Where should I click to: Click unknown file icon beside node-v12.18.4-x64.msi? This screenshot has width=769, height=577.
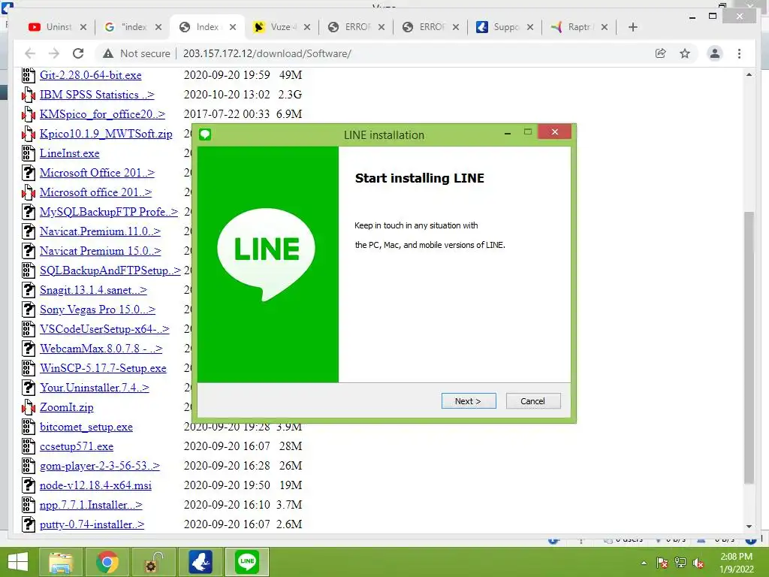(29, 485)
